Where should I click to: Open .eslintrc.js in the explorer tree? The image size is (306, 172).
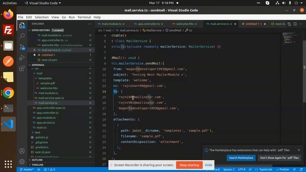[42, 137]
